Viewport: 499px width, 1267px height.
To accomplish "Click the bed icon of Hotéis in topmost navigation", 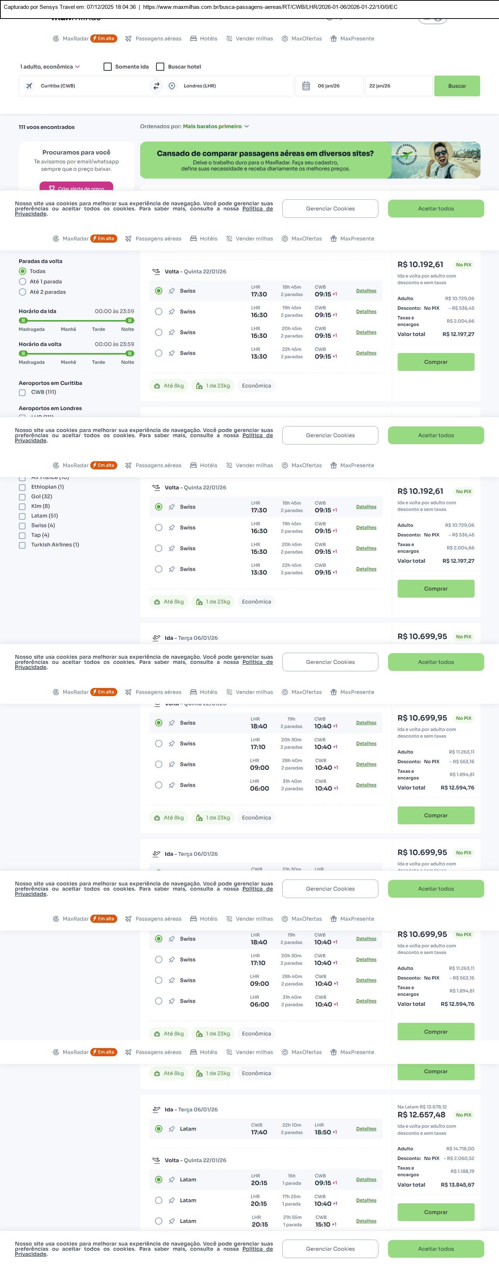I will click(x=193, y=39).
